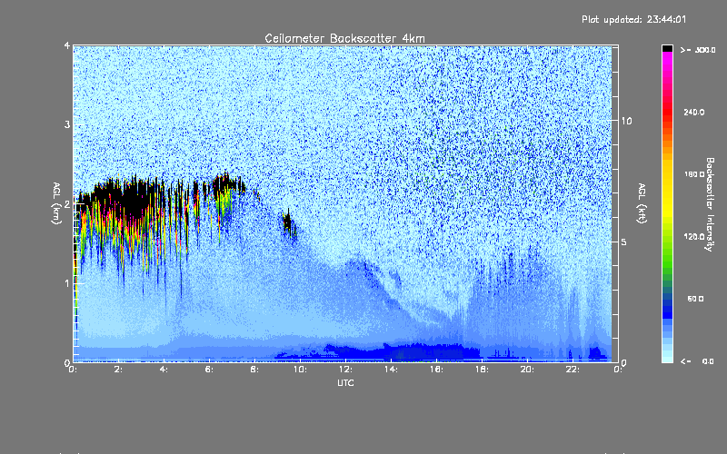
Task: Click the "22:" UTC hour tick label
Action: click(573, 370)
